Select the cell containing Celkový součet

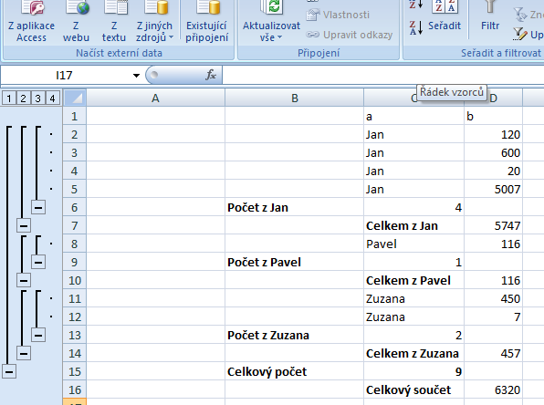click(x=413, y=389)
